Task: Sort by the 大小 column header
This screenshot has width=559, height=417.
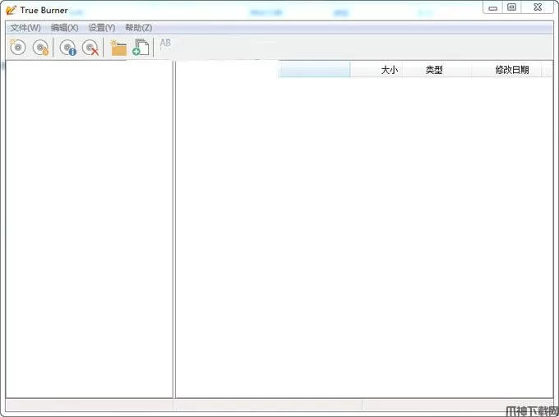Action: pyautogui.click(x=377, y=69)
